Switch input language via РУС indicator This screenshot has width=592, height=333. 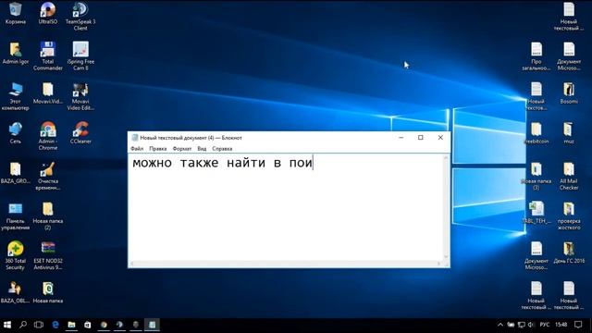pos(545,325)
